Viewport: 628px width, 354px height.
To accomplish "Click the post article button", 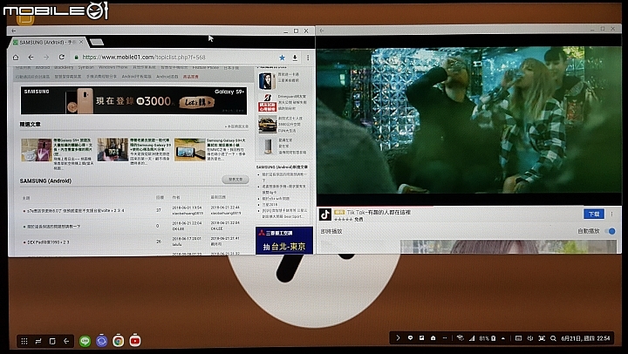I will click(235, 180).
